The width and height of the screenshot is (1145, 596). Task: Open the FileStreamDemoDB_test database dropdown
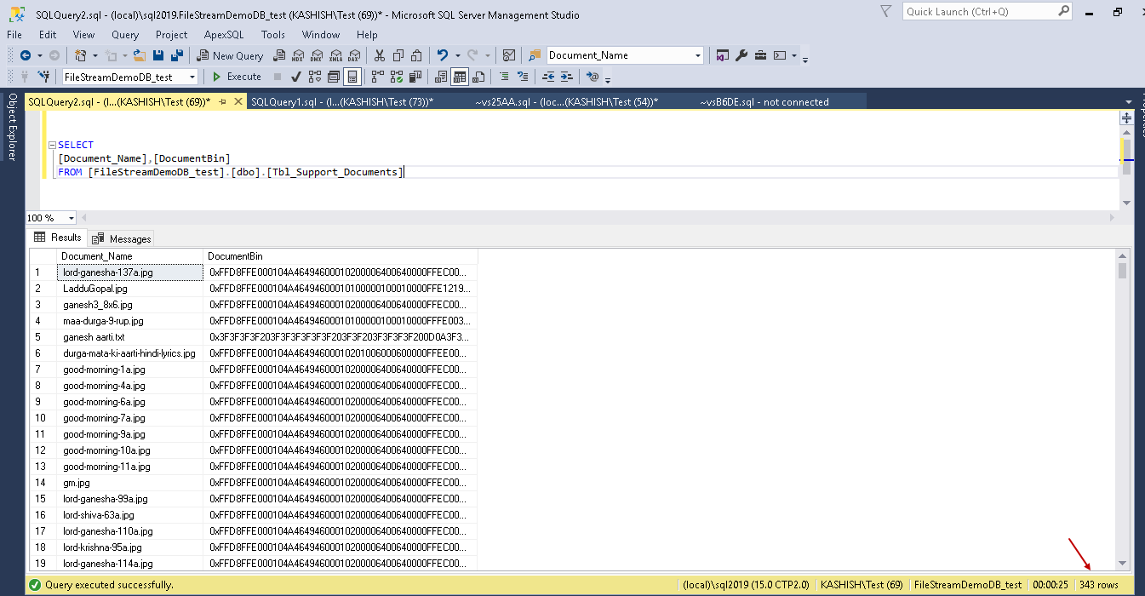point(192,77)
